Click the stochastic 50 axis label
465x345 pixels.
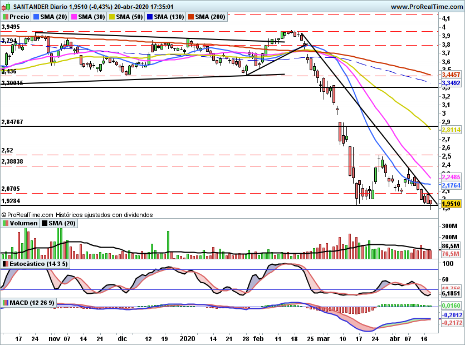tap(445, 279)
